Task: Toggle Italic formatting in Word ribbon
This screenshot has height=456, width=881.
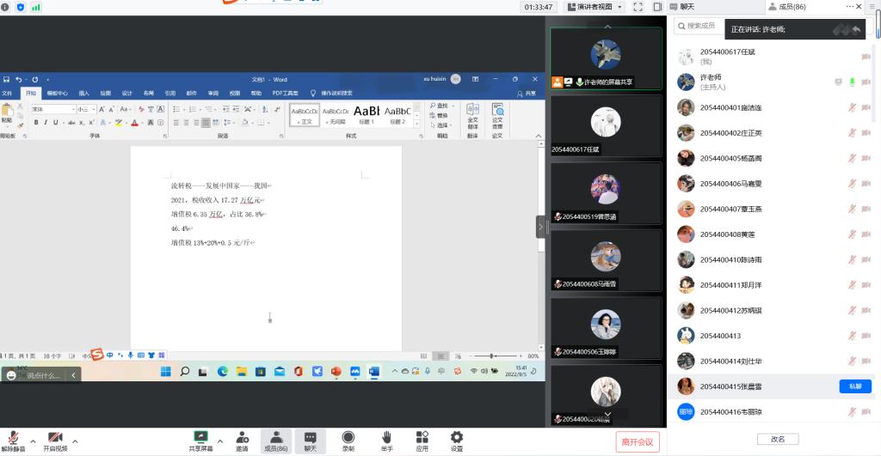Action: tap(46, 122)
